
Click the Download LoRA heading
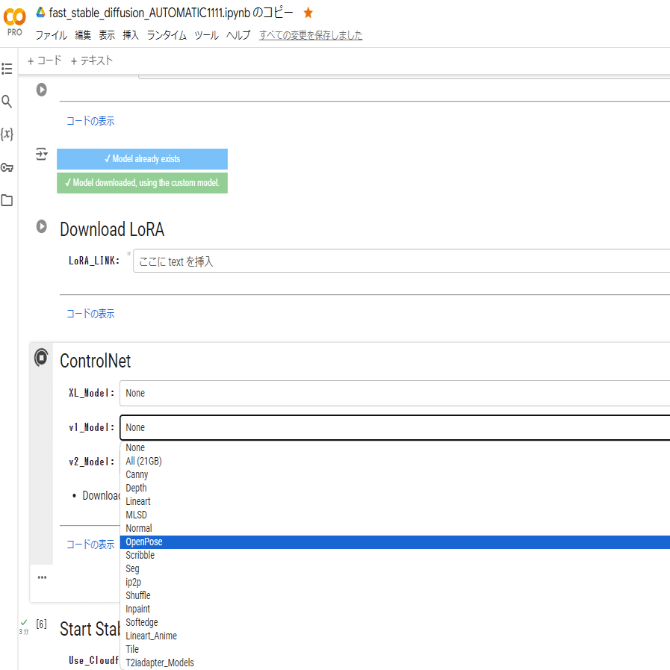click(x=112, y=229)
